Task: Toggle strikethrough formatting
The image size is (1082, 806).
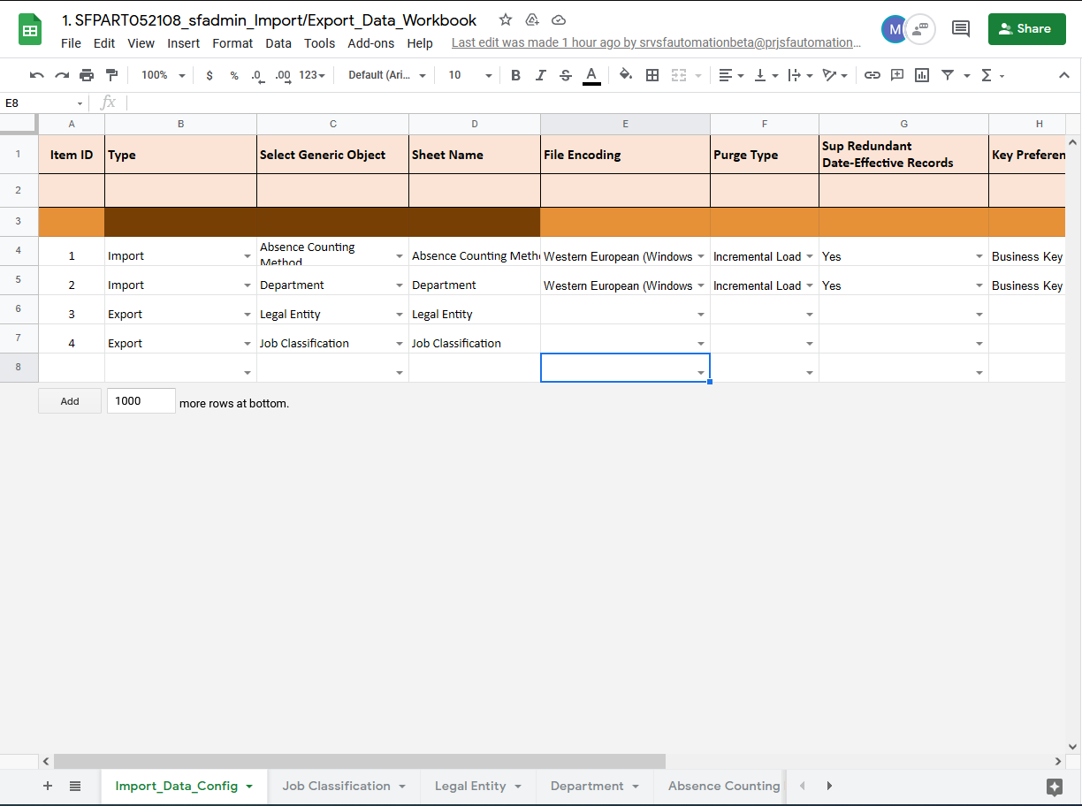Action: tap(565, 75)
